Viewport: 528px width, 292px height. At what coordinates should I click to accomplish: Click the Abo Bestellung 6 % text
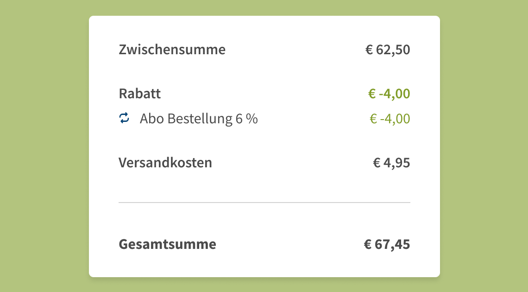pos(199,119)
